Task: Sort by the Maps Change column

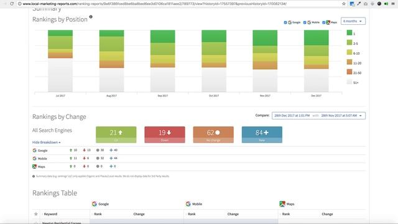Action: coord(327,214)
